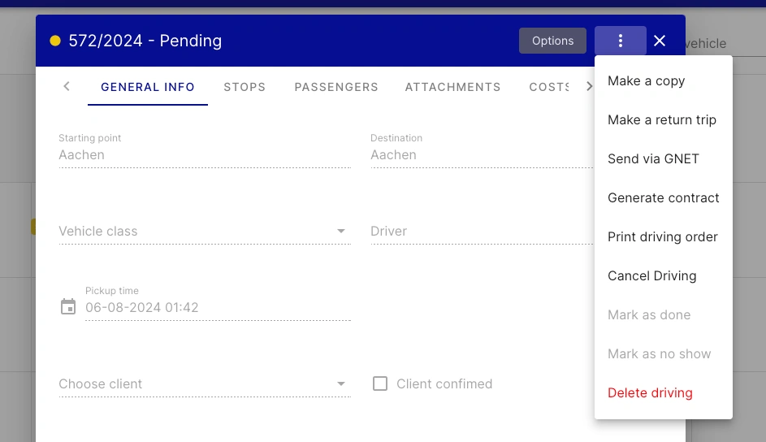This screenshot has width=766, height=442.
Task: Open the Choose client dropdown
Action: click(341, 383)
